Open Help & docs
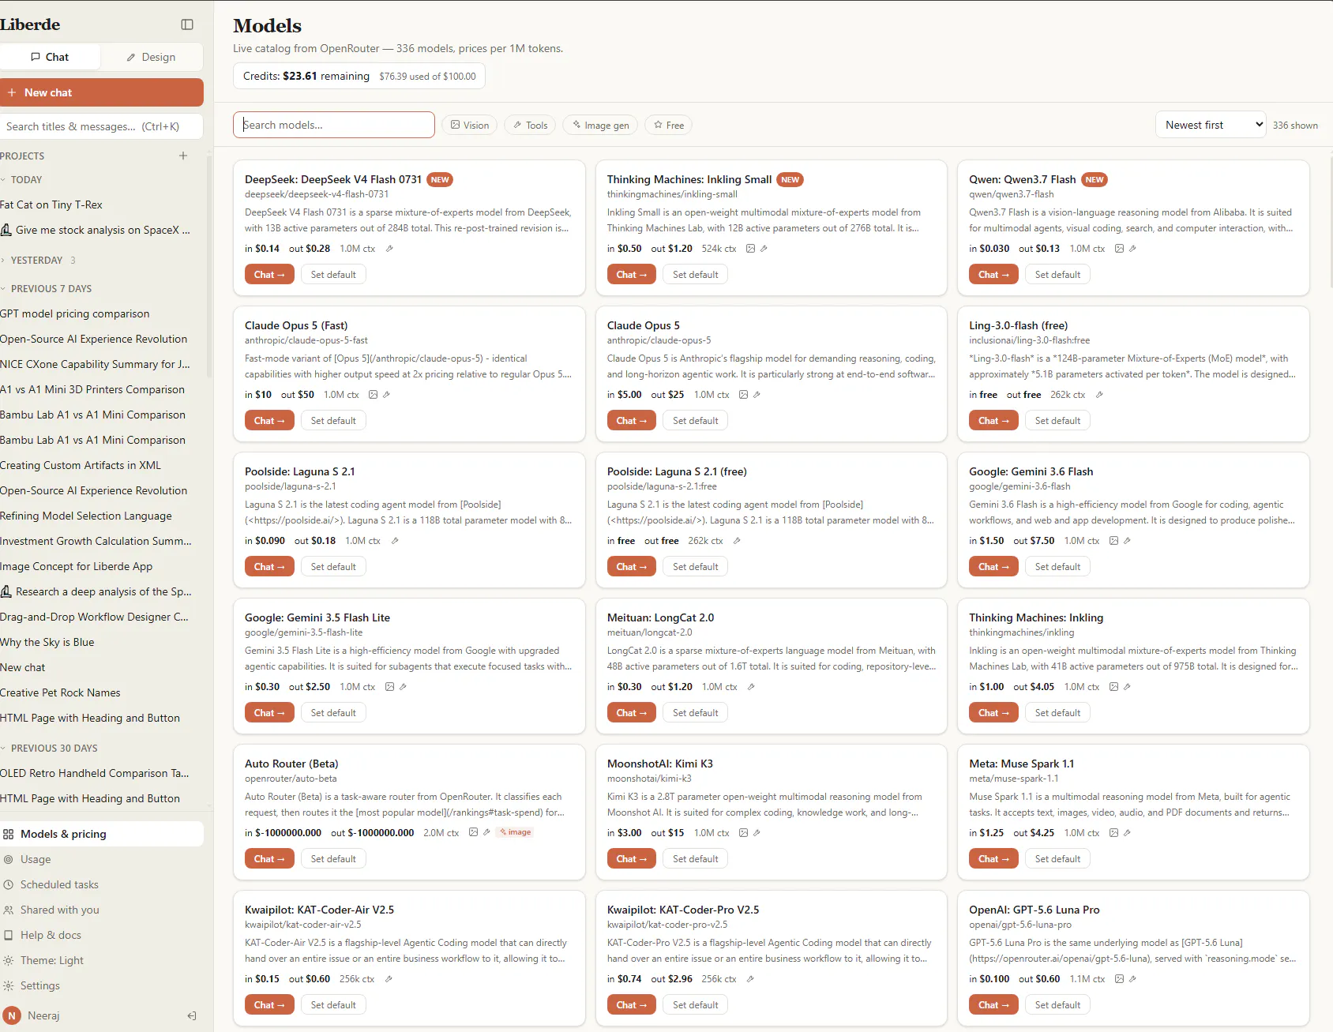 101,935
